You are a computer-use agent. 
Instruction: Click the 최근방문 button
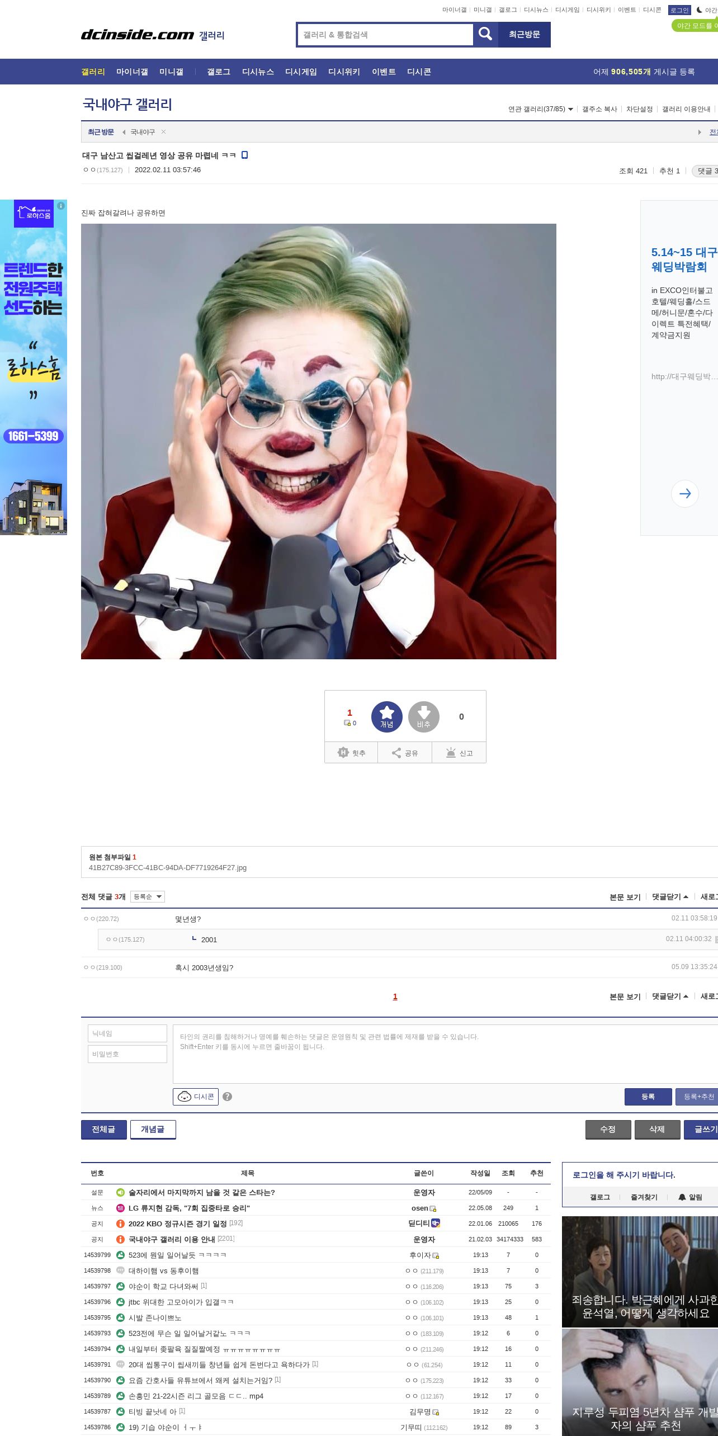(x=524, y=35)
